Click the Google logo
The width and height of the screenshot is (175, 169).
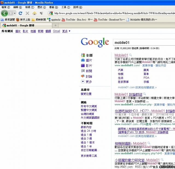click(95, 42)
